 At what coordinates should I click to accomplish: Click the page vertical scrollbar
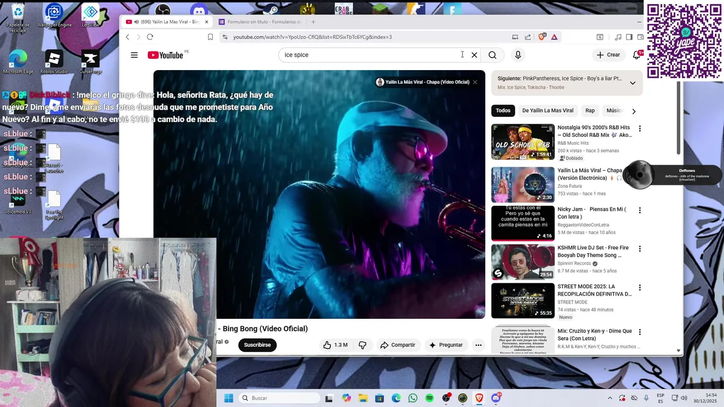(x=679, y=119)
